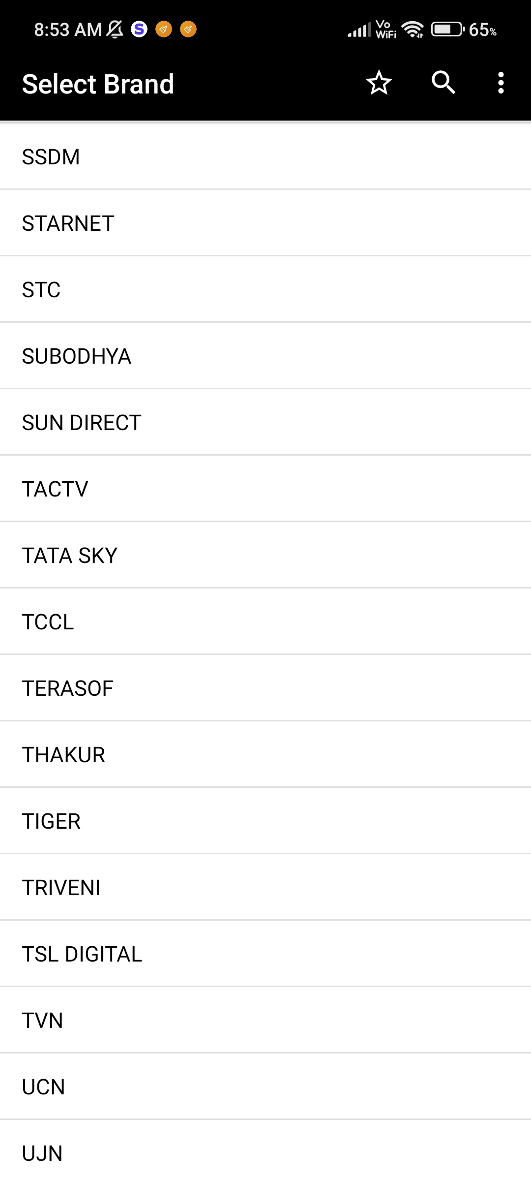
Task: Tap the battery indicator icon
Action: [x=448, y=30]
